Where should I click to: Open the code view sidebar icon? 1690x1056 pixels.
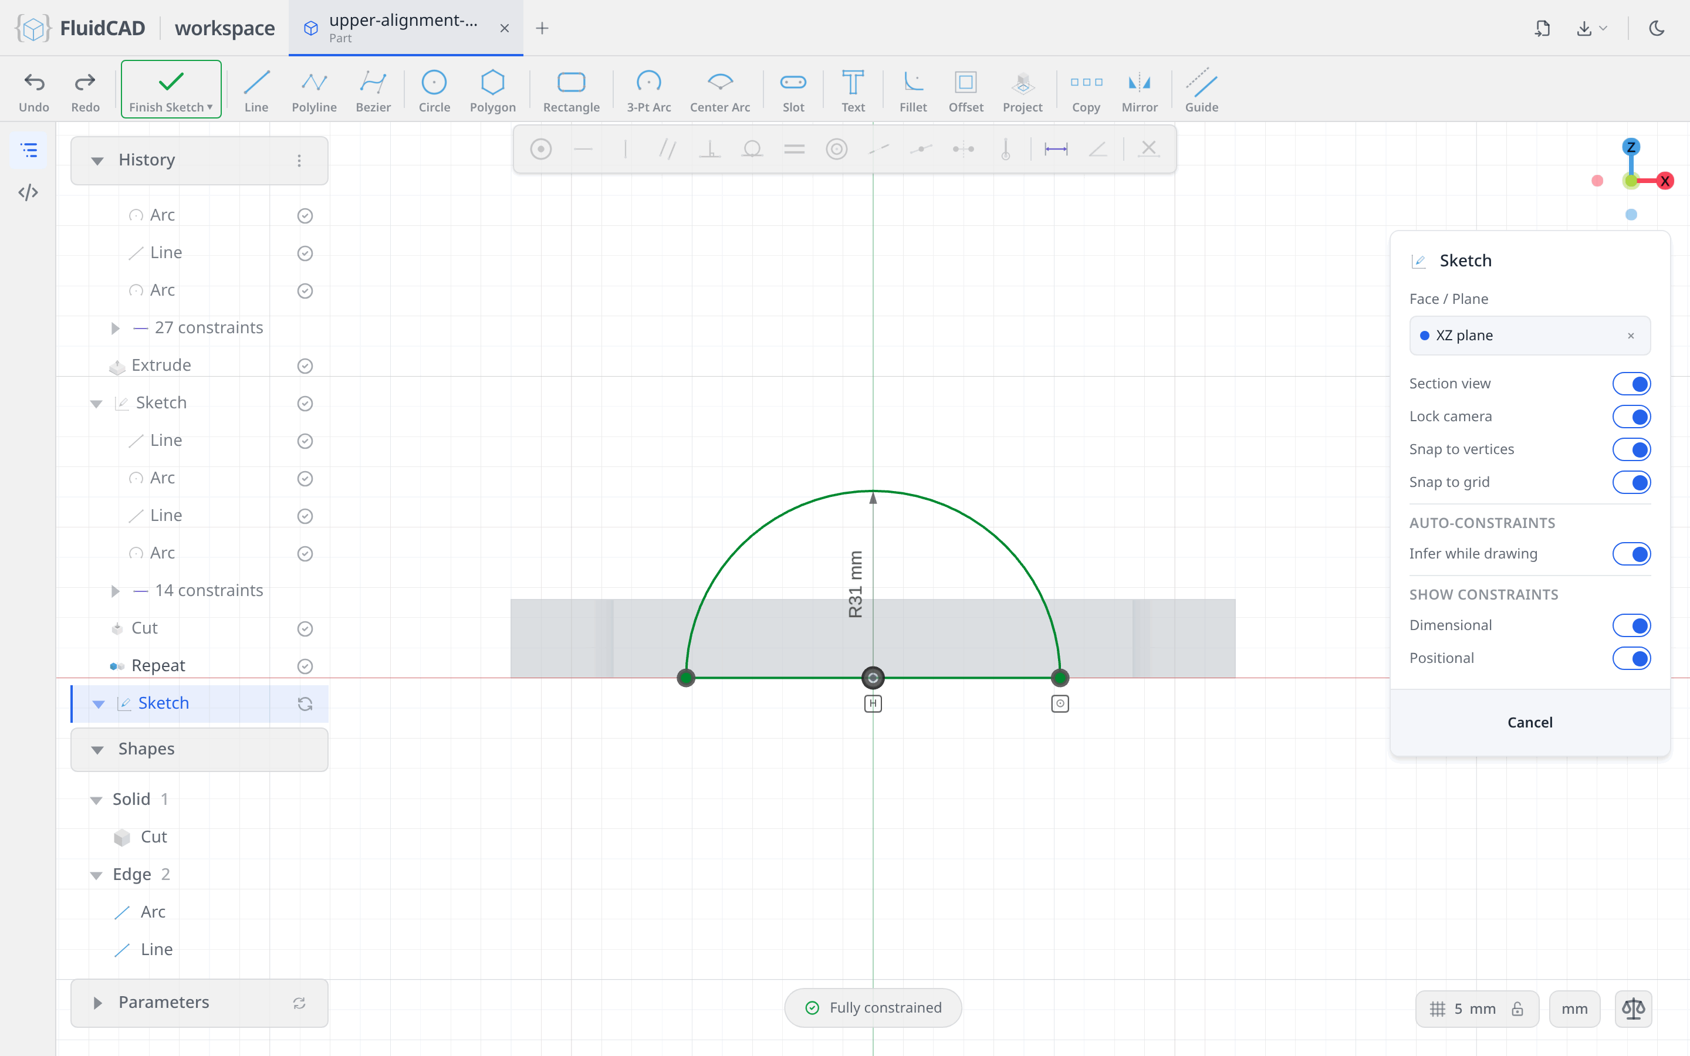28,192
